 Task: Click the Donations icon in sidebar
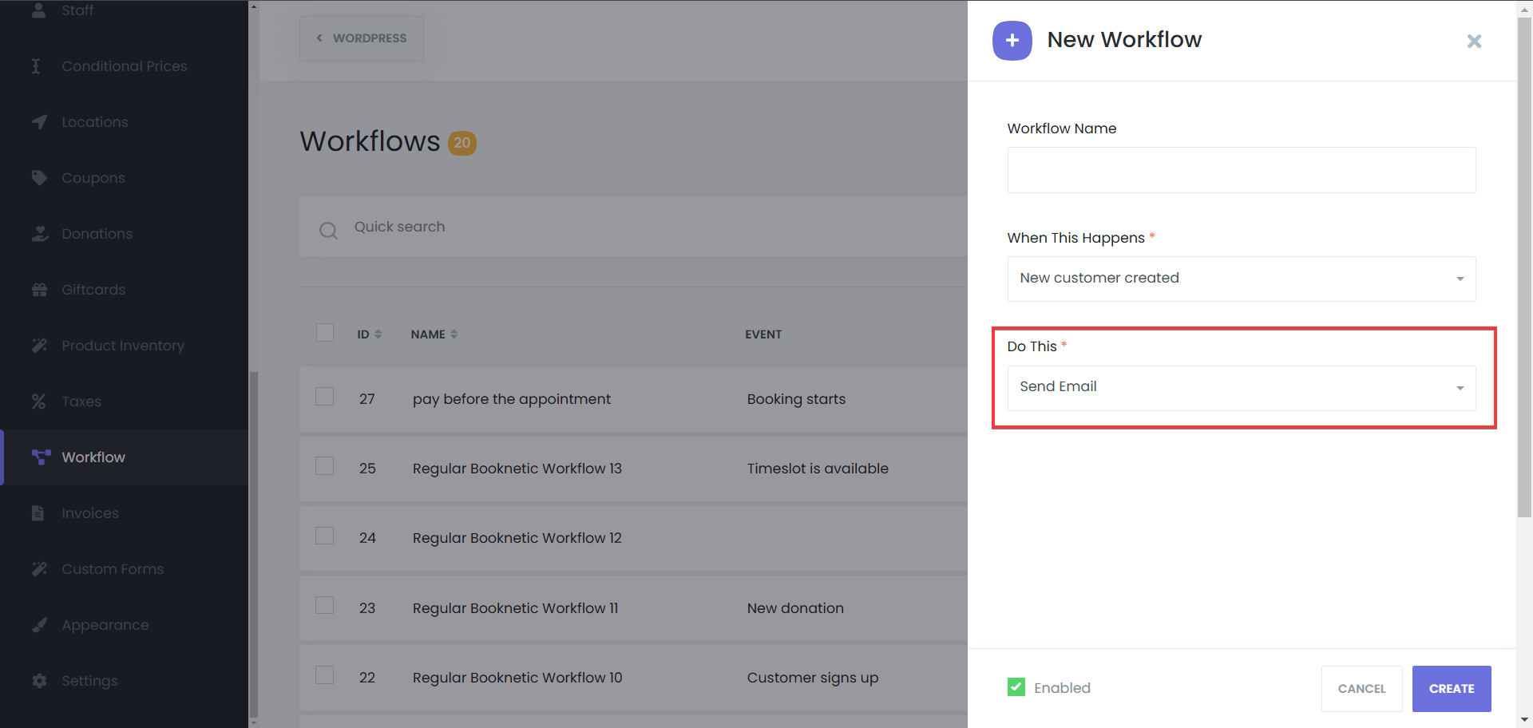[x=40, y=234]
